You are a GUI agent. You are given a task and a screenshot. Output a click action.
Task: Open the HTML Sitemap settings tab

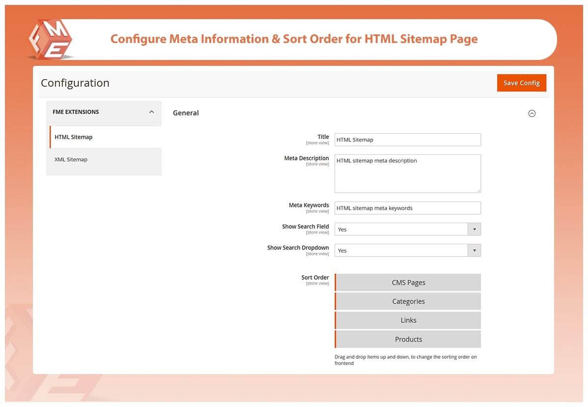[x=74, y=137]
